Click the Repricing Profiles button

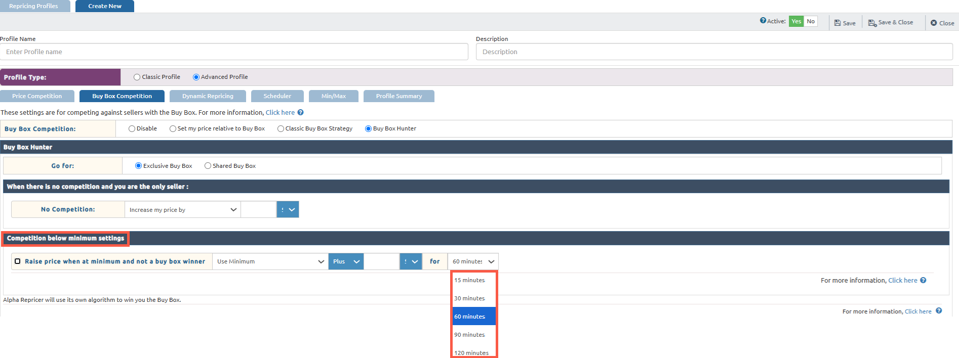click(x=34, y=6)
